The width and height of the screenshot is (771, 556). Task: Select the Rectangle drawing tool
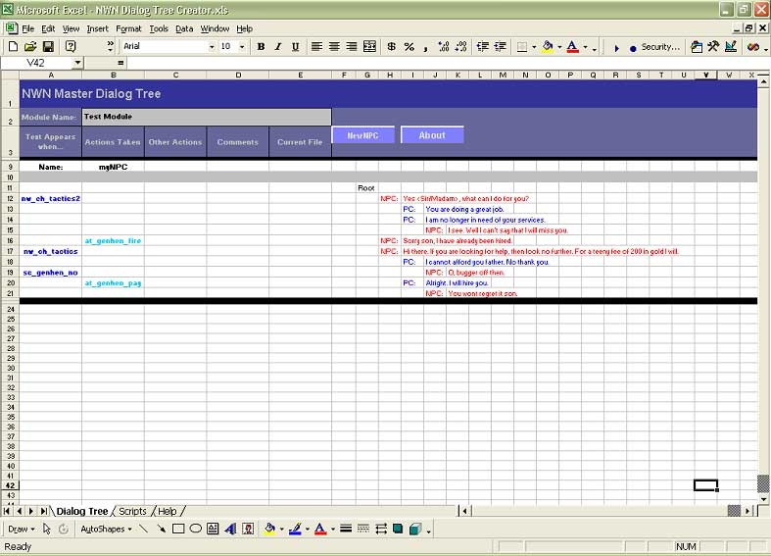(x=178, y=529)
